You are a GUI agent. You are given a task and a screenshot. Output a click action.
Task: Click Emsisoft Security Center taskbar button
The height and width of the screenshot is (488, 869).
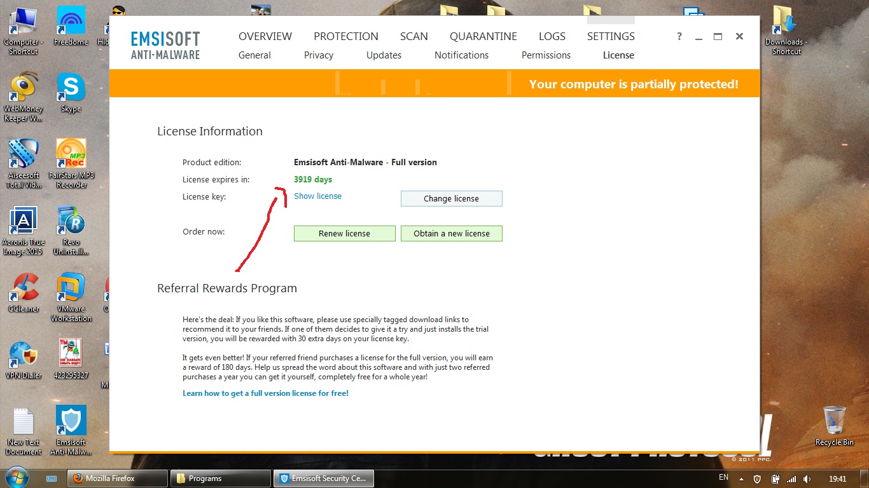pyautogui.click(x=324, y=478)
